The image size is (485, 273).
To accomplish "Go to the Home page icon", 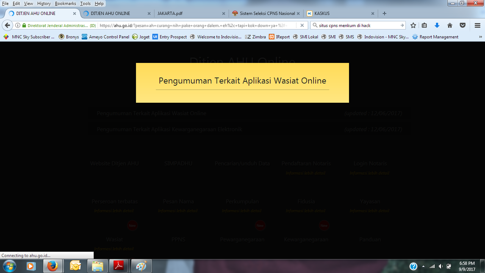I will tap(450, 25).
